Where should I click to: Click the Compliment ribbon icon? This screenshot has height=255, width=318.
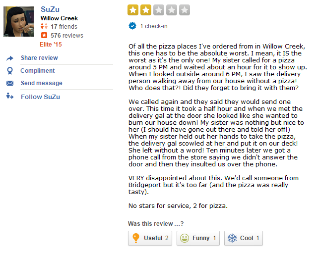point(10,71)
